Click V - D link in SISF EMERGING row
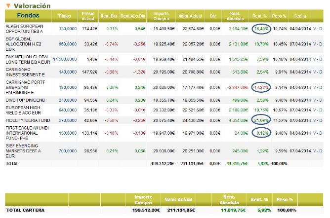The width and height of the screenshot is (330, 218). (x=318, y=151)
